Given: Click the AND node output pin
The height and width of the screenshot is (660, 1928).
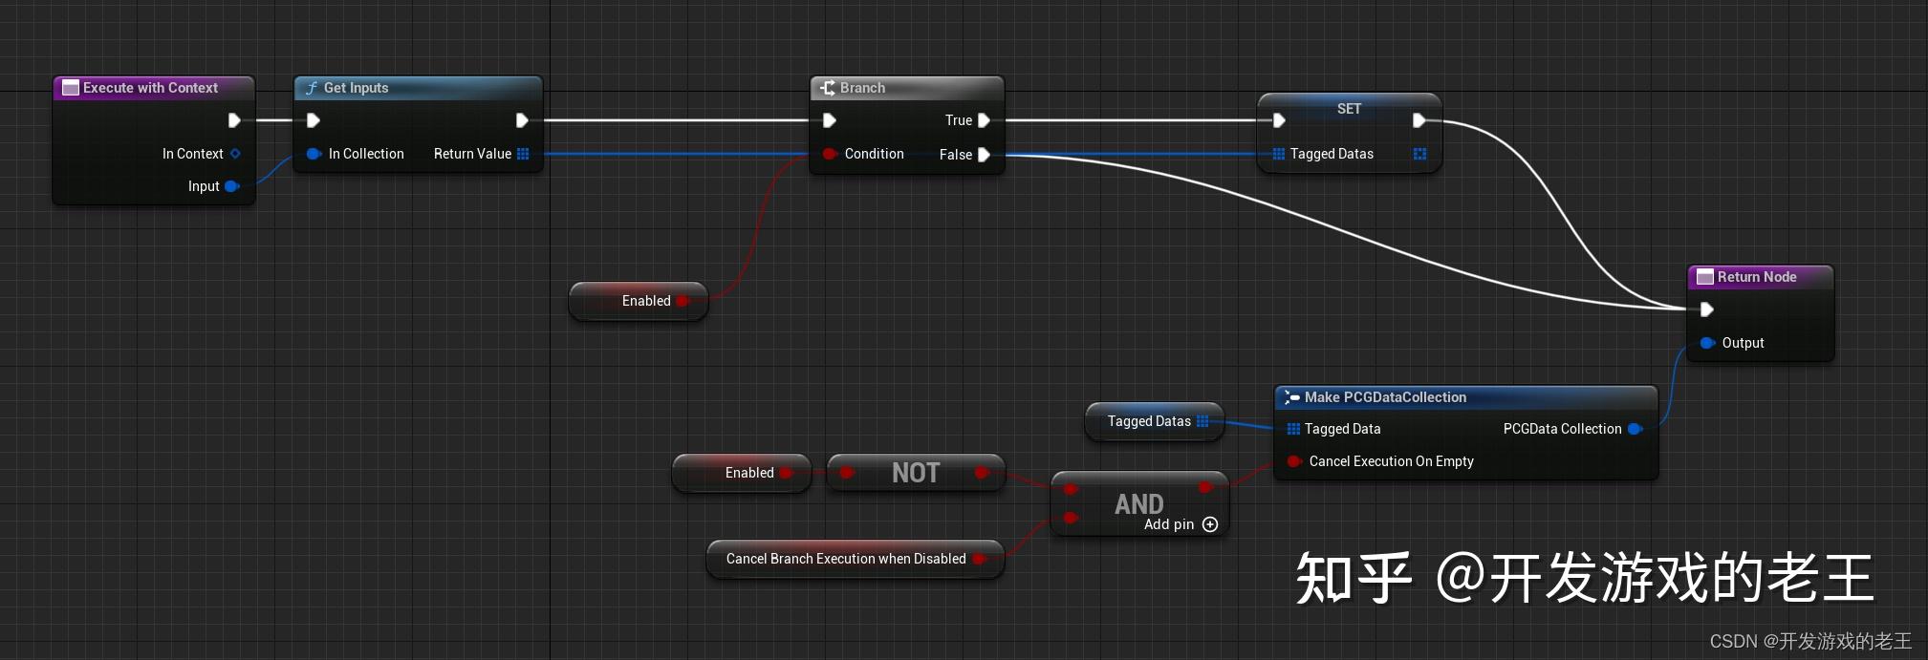Looking at the screenshot, I should [x=1206, y=488].
